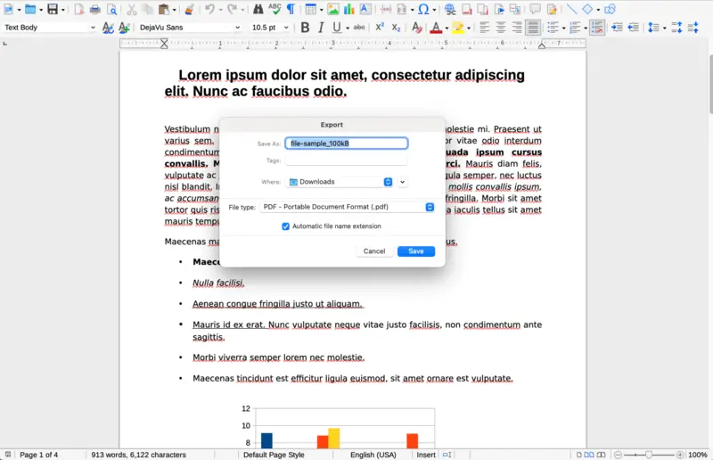713x460 pixels.
Task: Click the red Font Color swatch
Action: click(436, 28)
